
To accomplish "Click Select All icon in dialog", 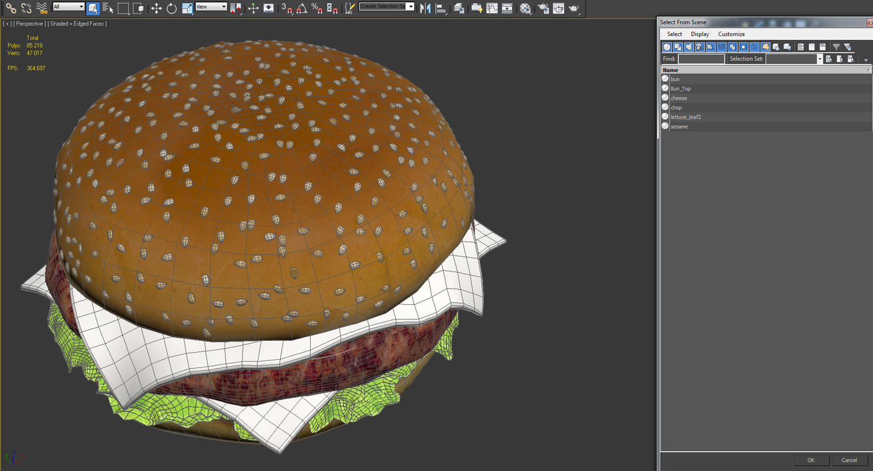I will (800, 47).
